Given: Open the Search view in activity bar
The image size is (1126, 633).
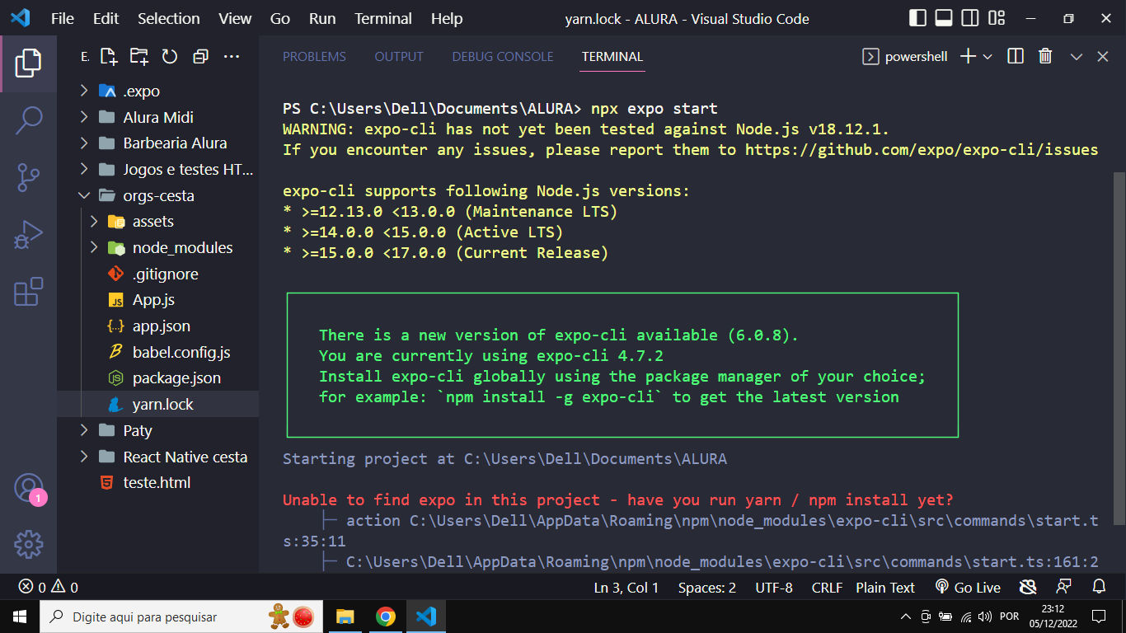Looking at the screenshot, I should click(x=28, y=120).
